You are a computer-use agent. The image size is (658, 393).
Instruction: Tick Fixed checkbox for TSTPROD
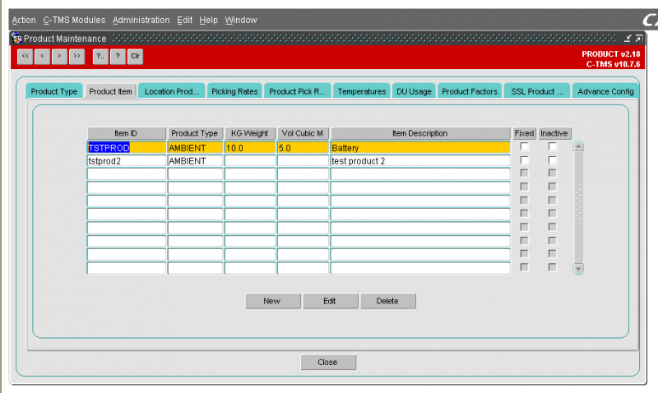[524, 146]
